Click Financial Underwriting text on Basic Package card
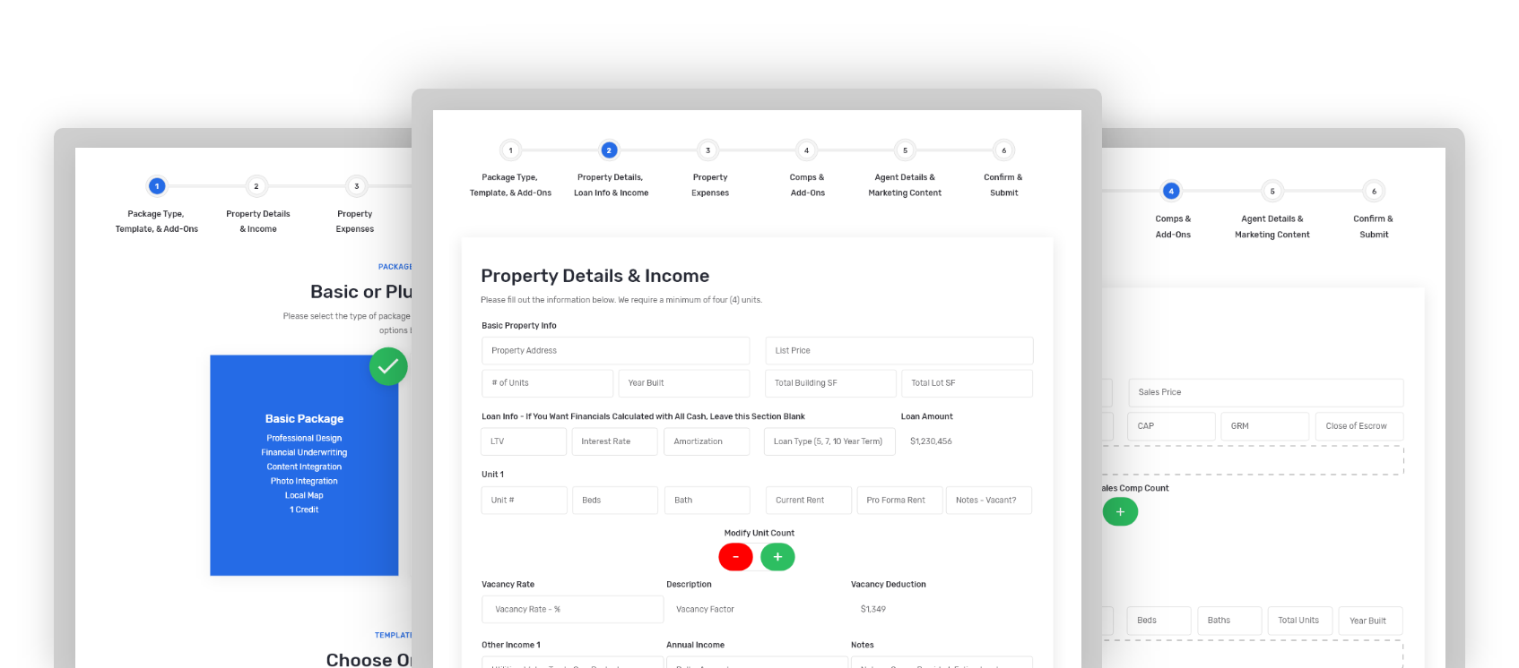1519x668 pixels. [304, 452]
